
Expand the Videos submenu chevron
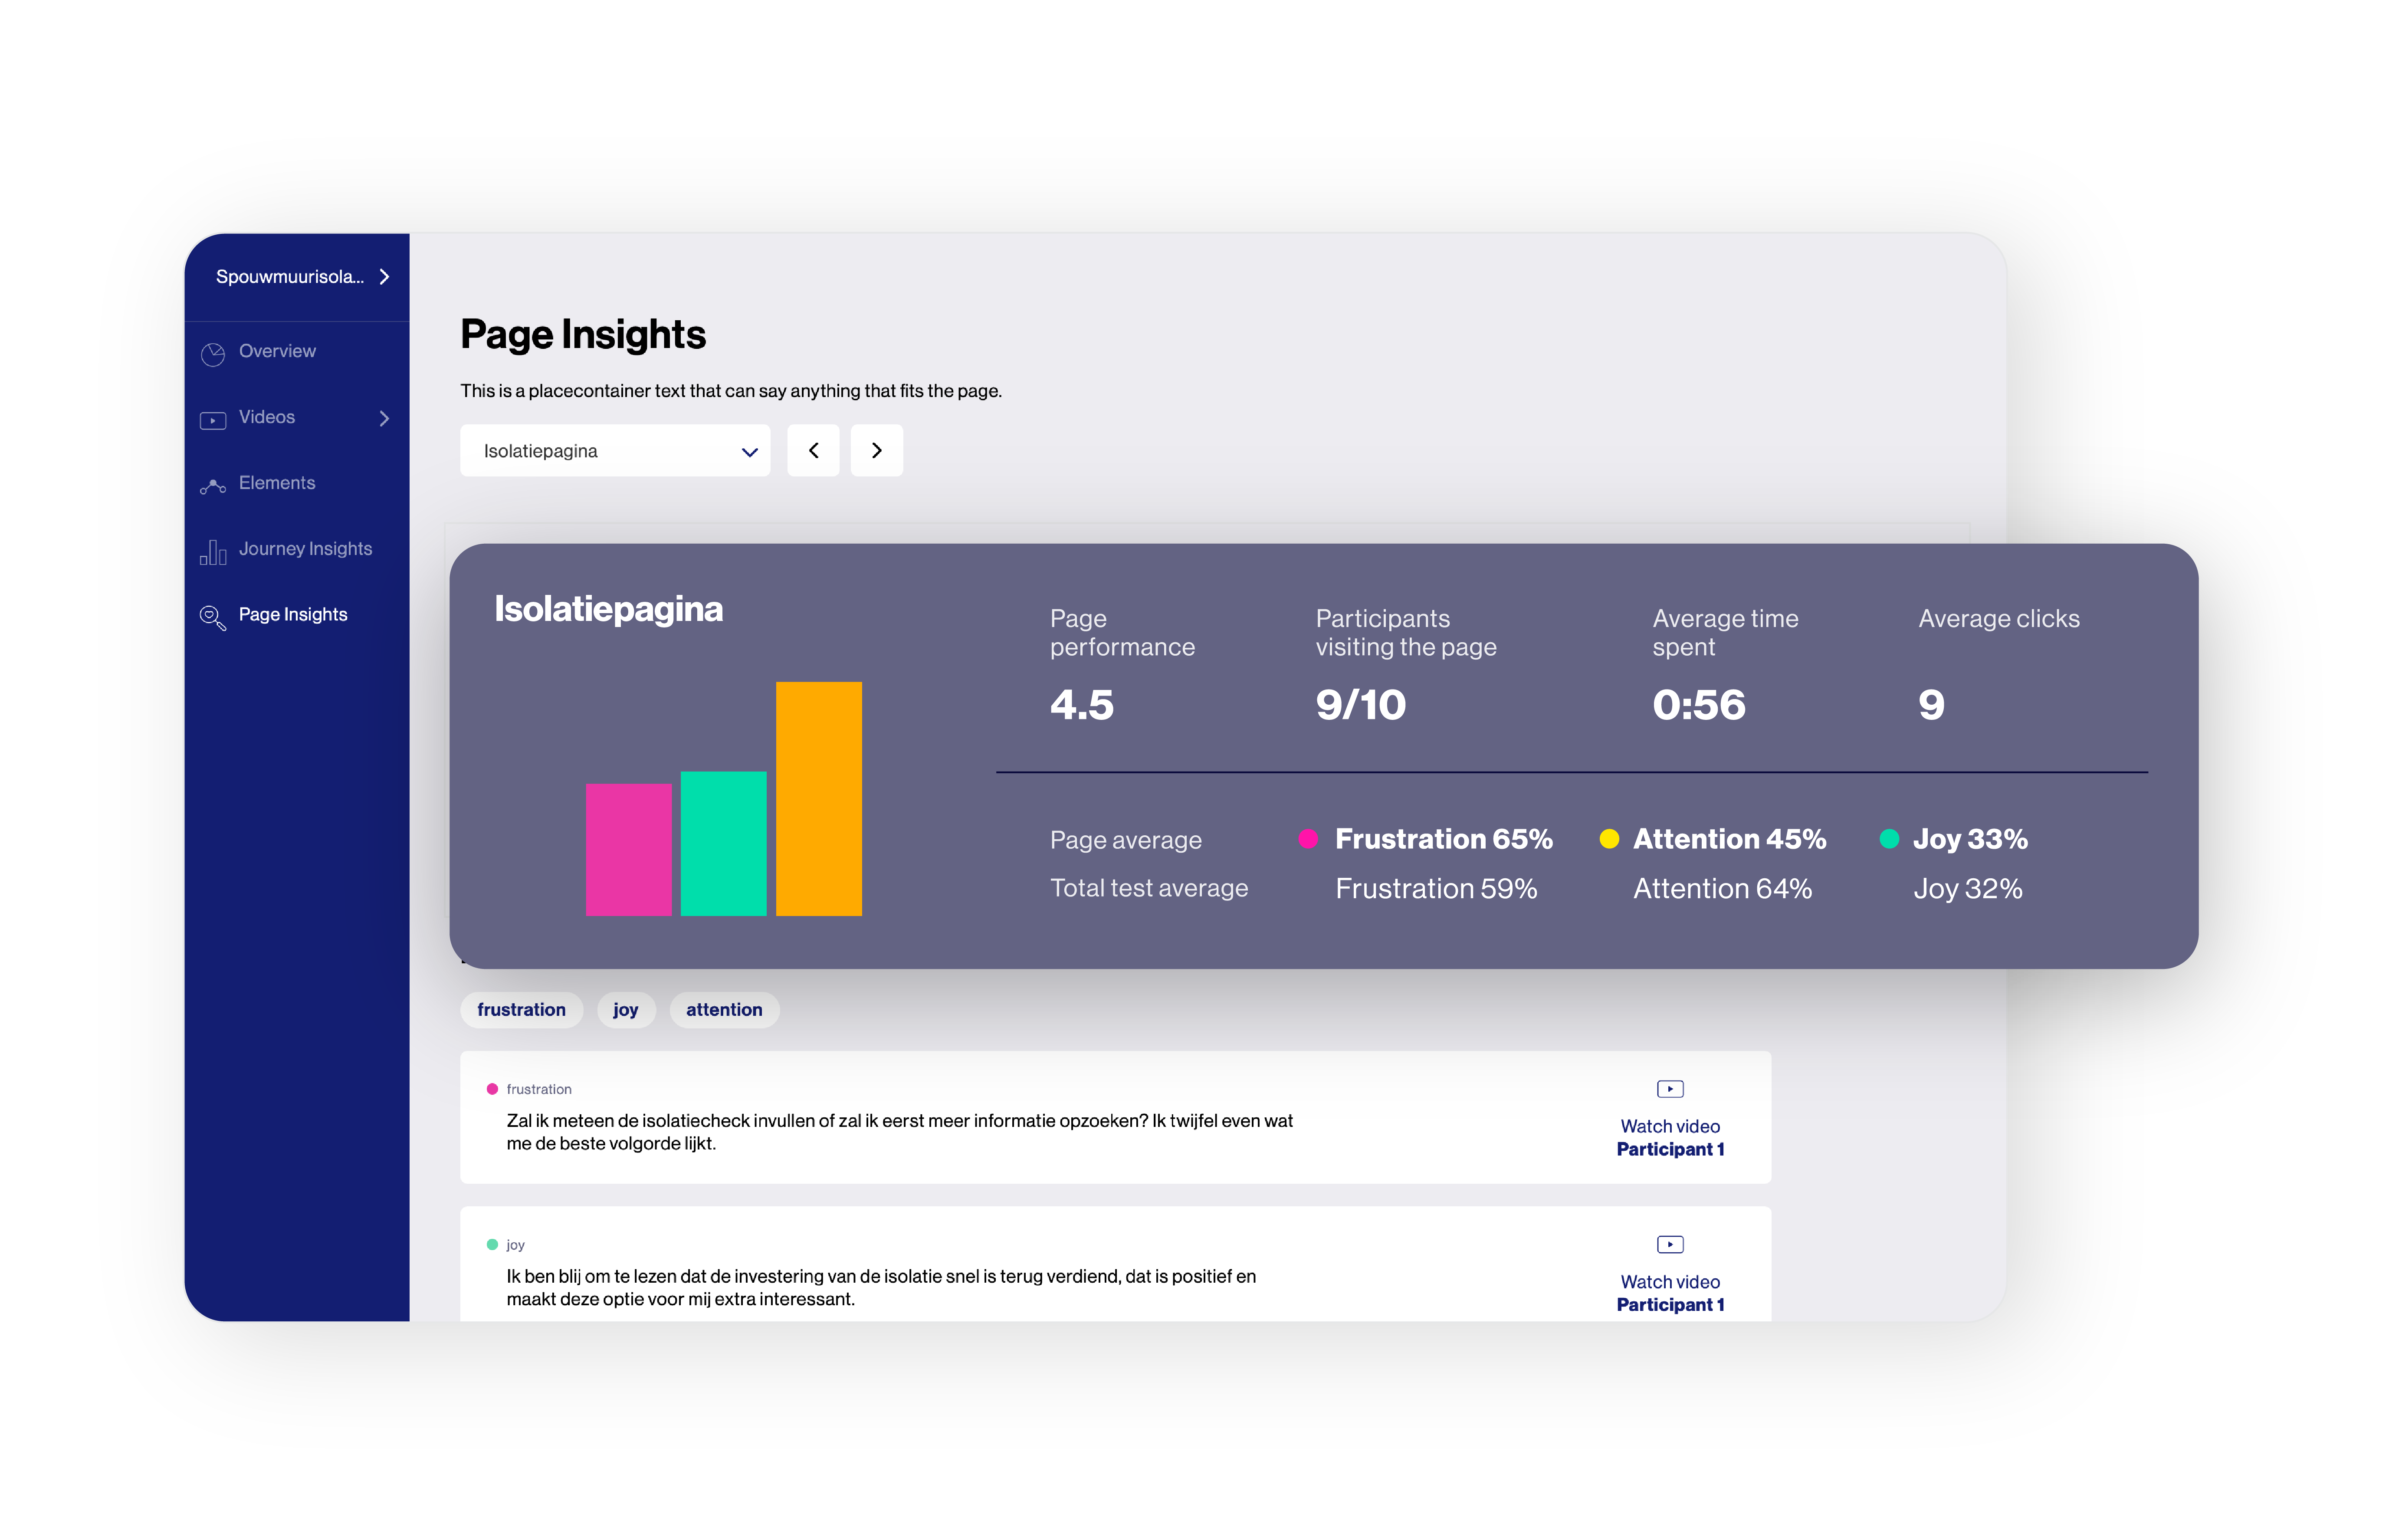coord(384,419)
